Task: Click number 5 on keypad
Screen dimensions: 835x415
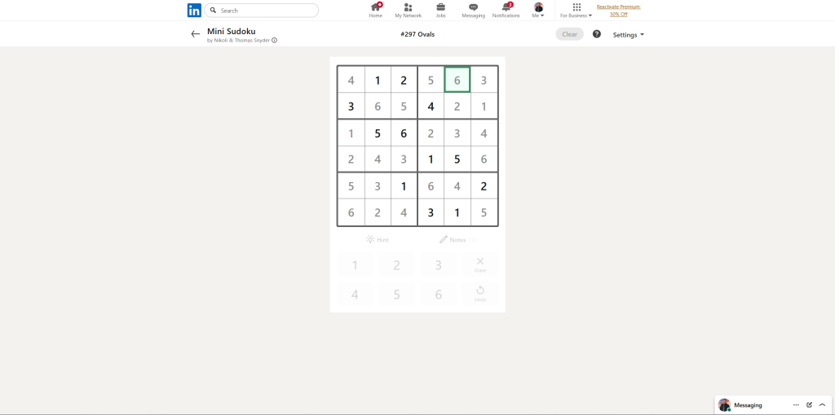Action: 397,295
